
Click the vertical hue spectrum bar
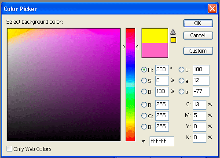[x=130, y=85]
